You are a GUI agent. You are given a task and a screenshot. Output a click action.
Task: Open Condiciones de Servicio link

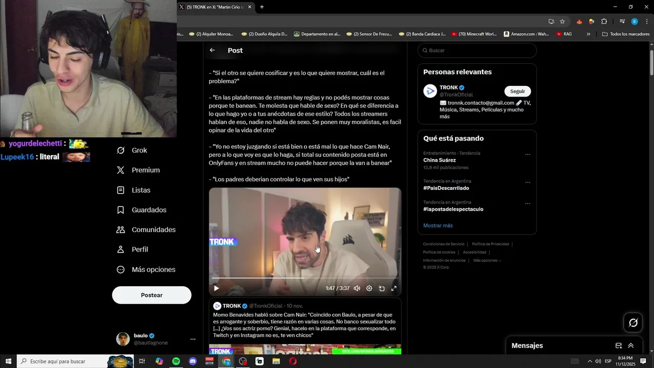(x=443, y=244)
